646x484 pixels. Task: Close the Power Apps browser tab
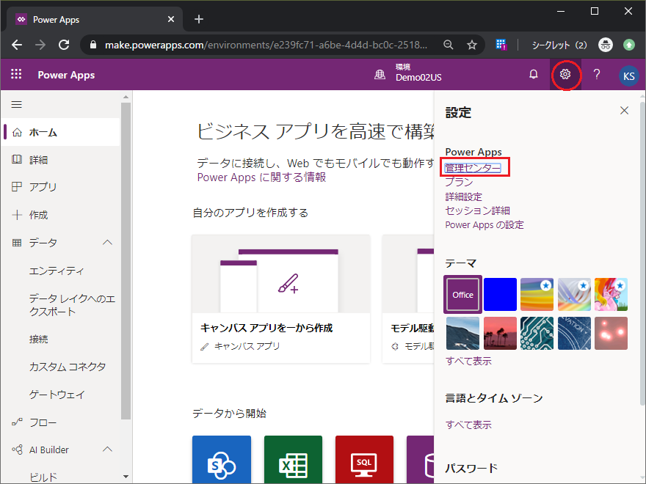pyautogui.click(x=171, y=19)
